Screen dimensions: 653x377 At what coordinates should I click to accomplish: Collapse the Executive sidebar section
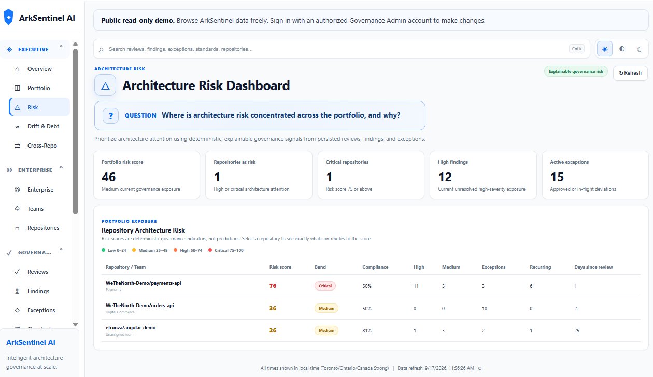[x=61, y=47]
